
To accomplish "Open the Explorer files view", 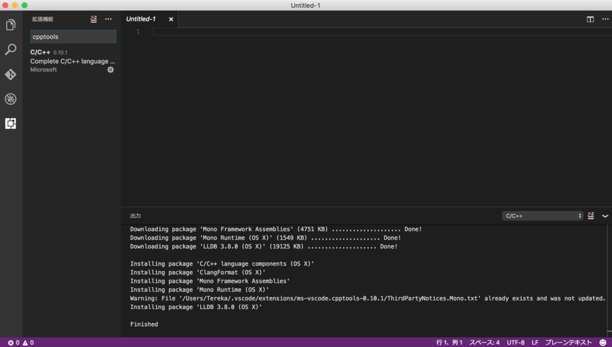I will [x=11, y=25].
